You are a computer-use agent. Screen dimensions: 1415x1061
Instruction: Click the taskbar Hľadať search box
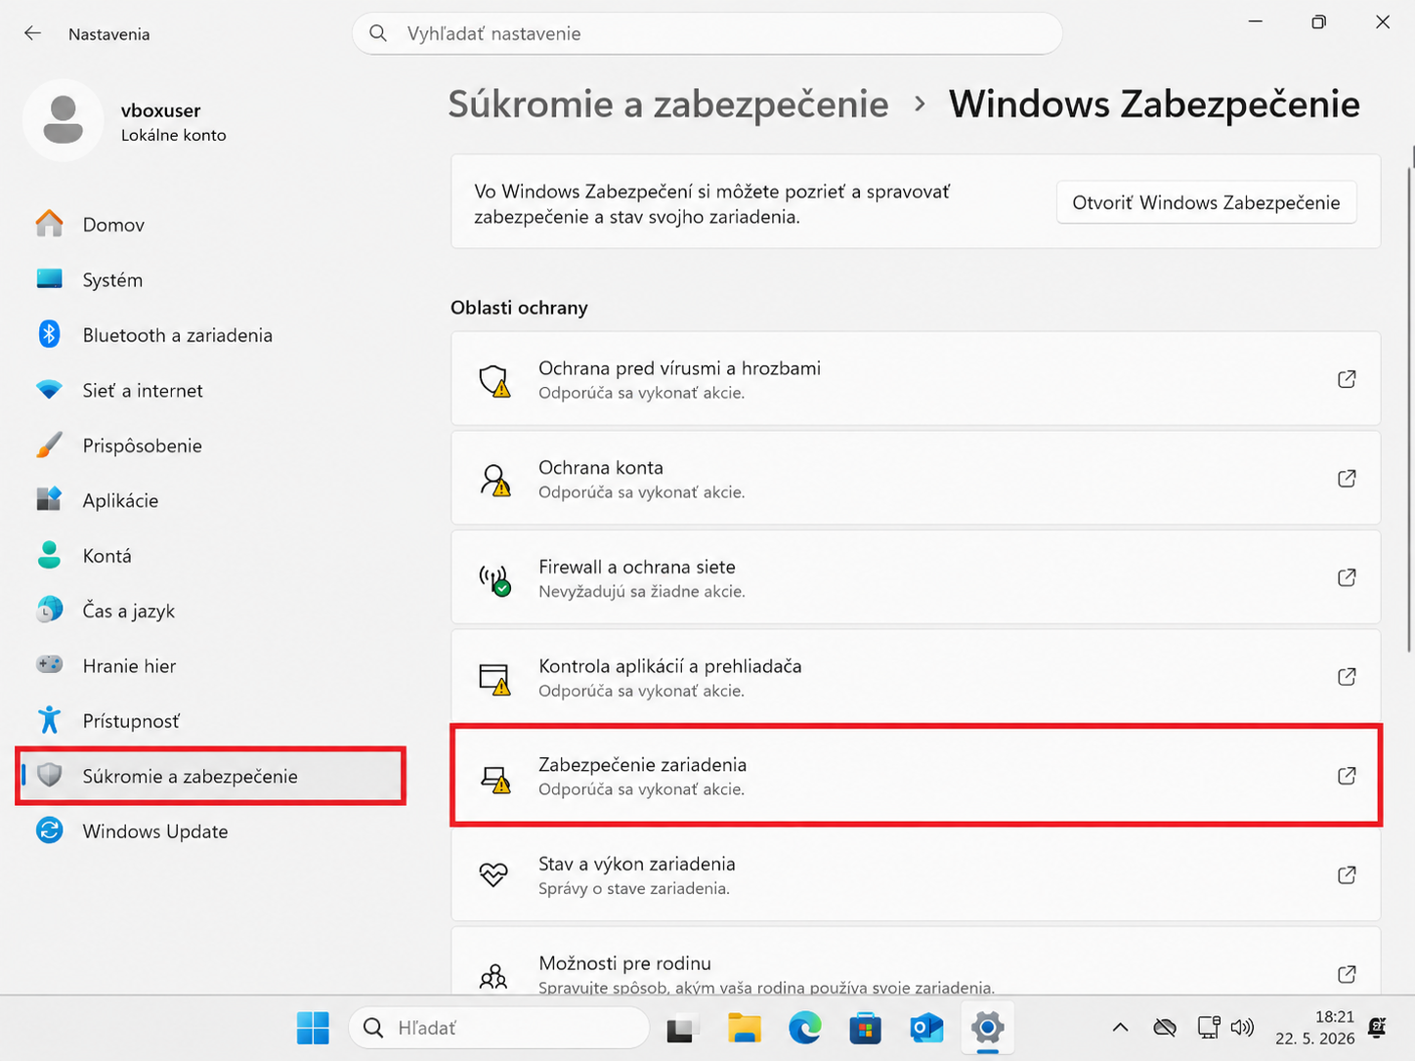pos(499,1028)
